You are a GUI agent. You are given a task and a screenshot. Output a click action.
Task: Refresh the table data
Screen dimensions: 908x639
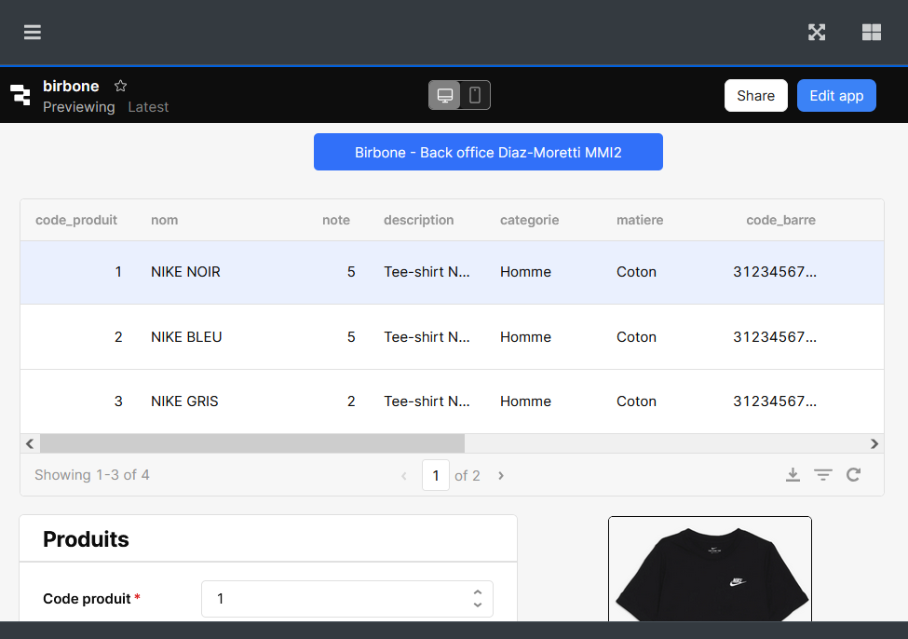(853, 475)
